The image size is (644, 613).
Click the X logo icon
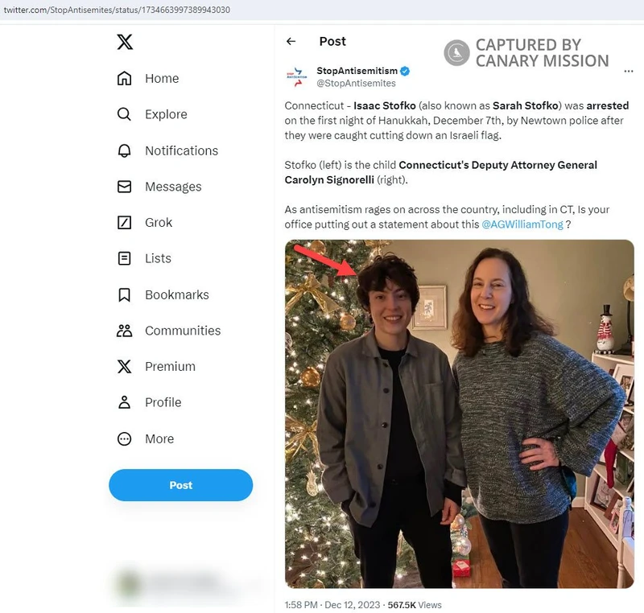click(125, 42)
